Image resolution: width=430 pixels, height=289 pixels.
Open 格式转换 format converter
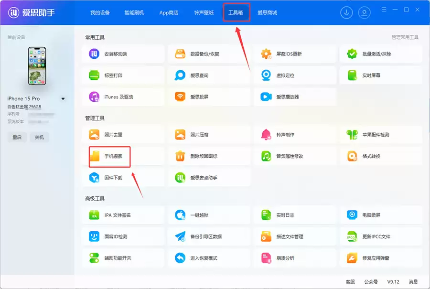(381, 156)
